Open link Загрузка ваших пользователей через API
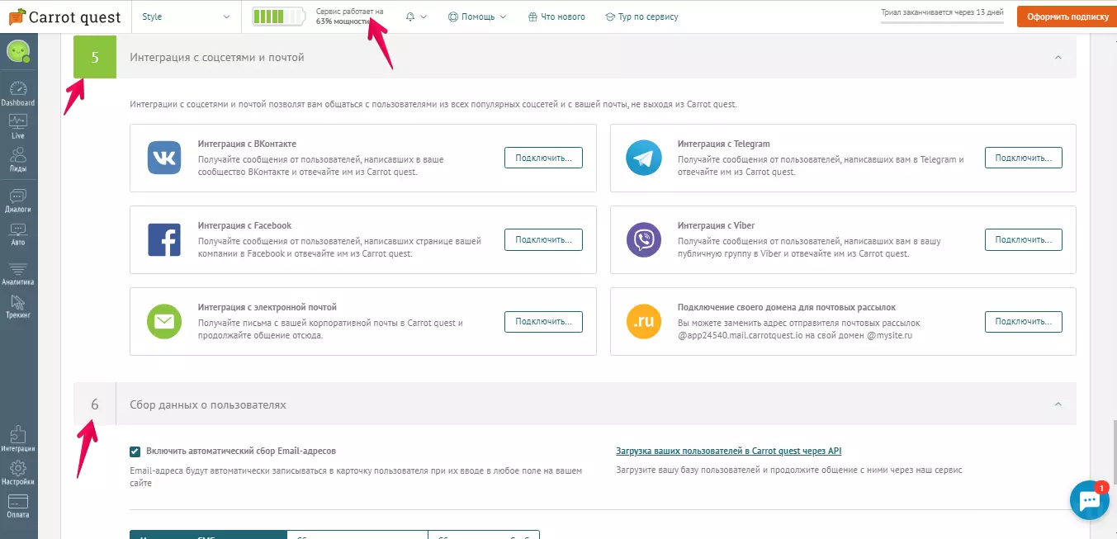Image resolution: width=1117 pixels, height=539 pixels. [729, 452]
